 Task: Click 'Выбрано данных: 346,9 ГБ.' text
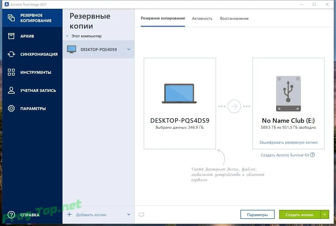tap(180, 128)
